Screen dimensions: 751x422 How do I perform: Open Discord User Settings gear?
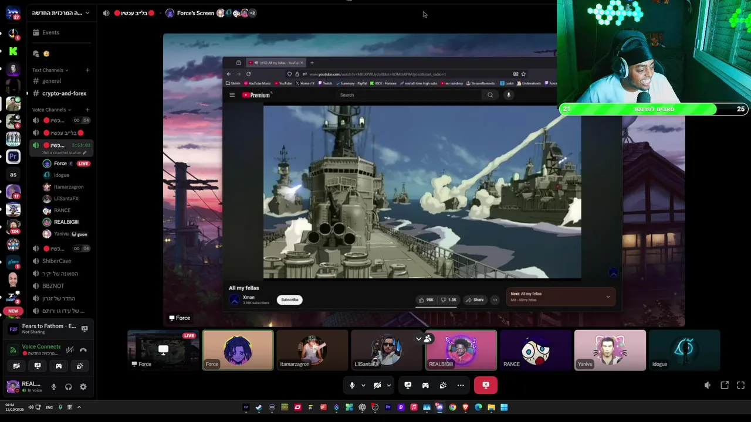(x=83, y=387)
